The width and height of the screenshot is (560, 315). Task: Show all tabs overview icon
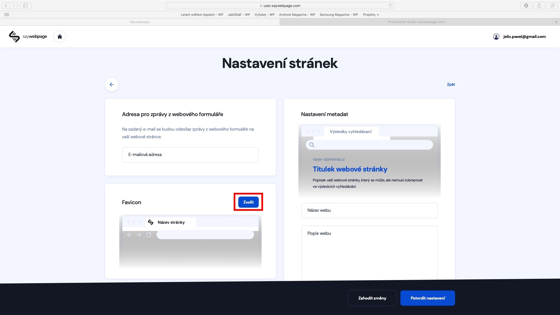coord(552,6)
